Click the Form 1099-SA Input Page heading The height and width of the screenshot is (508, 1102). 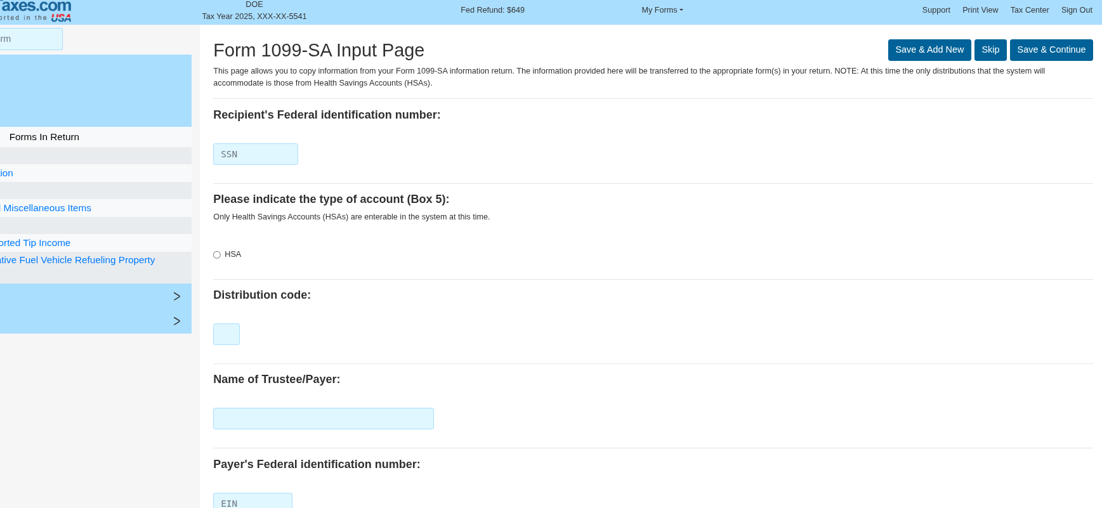click(x=318, y=50)
